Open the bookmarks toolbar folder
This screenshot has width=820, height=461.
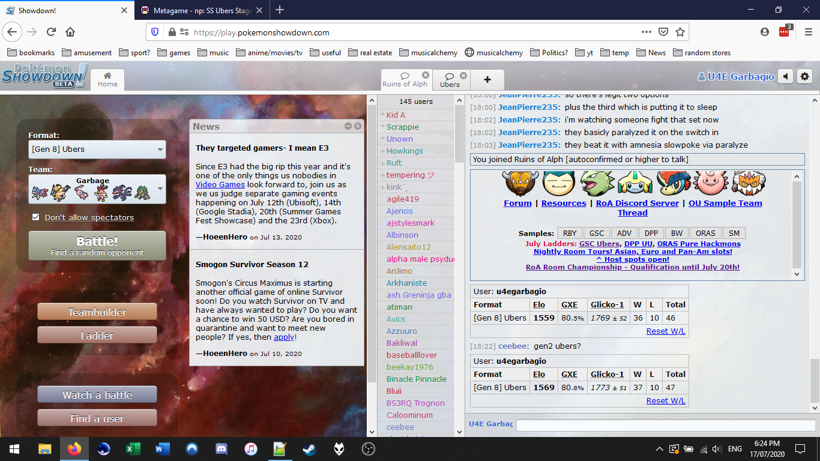coord(31,53)
